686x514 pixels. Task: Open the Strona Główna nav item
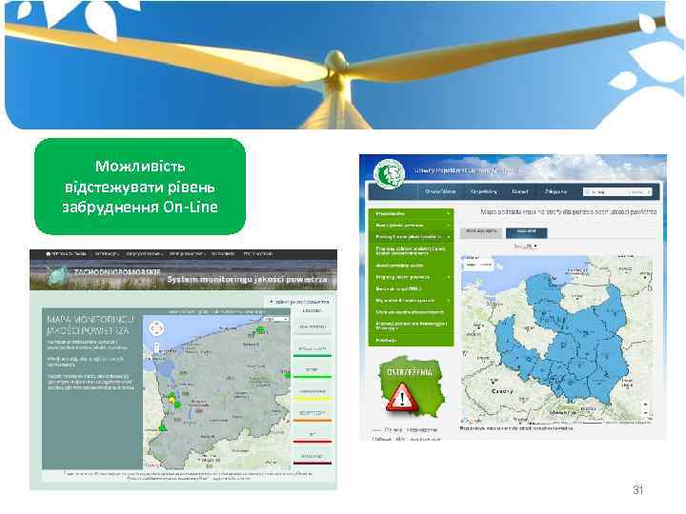(440, 192)
